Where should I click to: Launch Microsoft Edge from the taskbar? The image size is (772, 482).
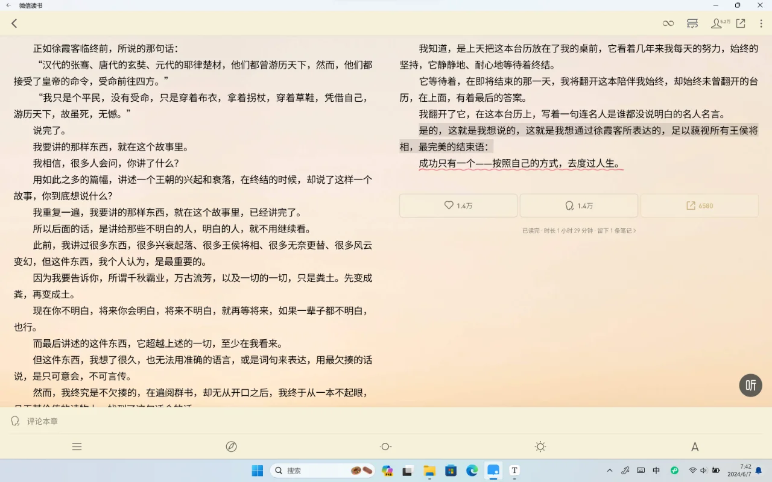472,471
